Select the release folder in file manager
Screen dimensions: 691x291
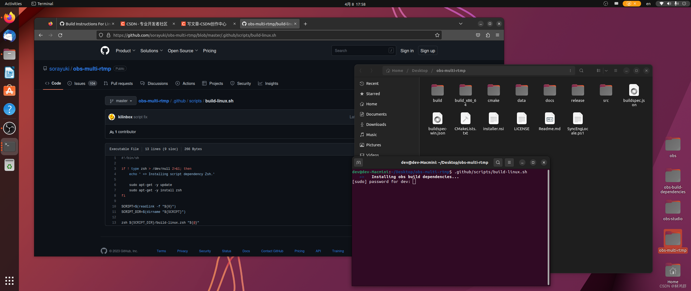(578, 93)
